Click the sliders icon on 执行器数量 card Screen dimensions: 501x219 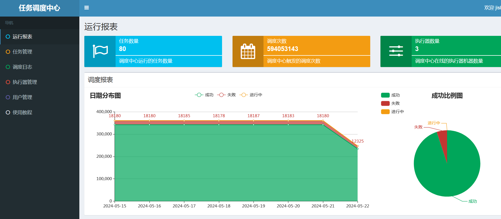396,51
